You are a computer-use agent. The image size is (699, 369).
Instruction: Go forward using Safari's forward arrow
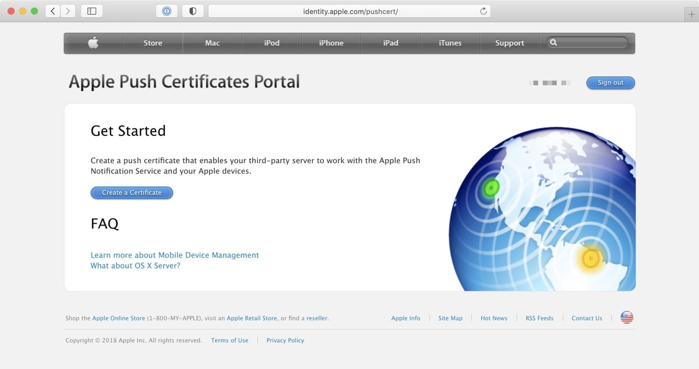[x=68, y=11]
